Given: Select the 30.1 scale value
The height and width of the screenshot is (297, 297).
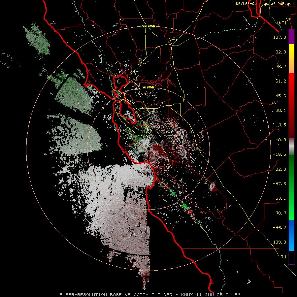Looking at the screenshot, I should tap(281, 111).
